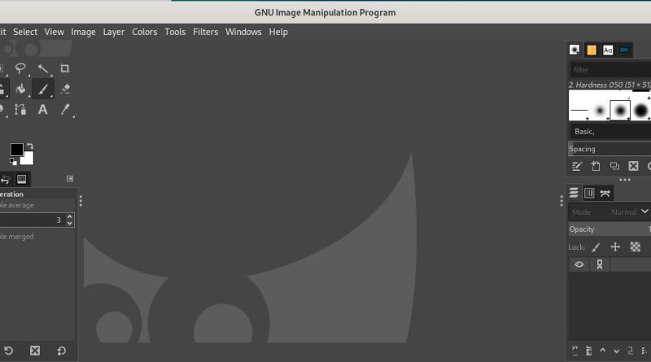
Task: Swap foreground and background colors
Action: [30, 146]
